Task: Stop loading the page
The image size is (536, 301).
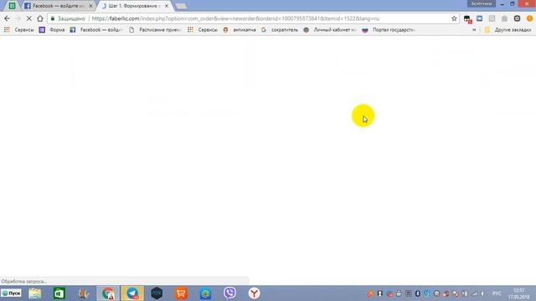Action: (29, 18)
